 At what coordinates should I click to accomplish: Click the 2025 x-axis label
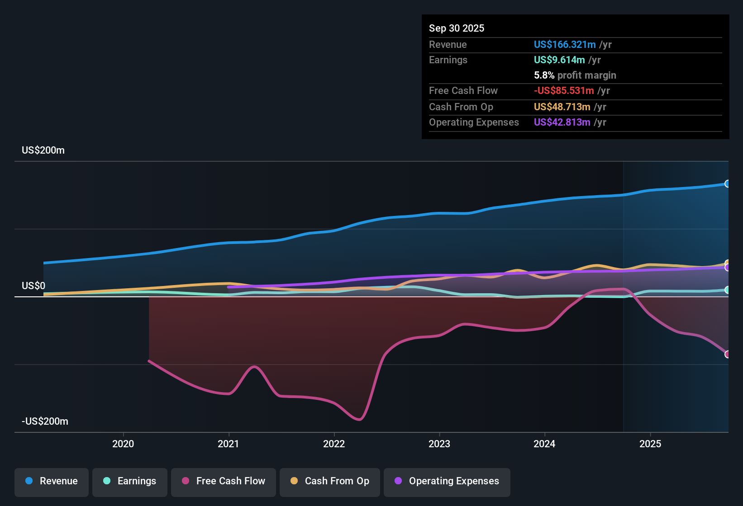point(650,444)
